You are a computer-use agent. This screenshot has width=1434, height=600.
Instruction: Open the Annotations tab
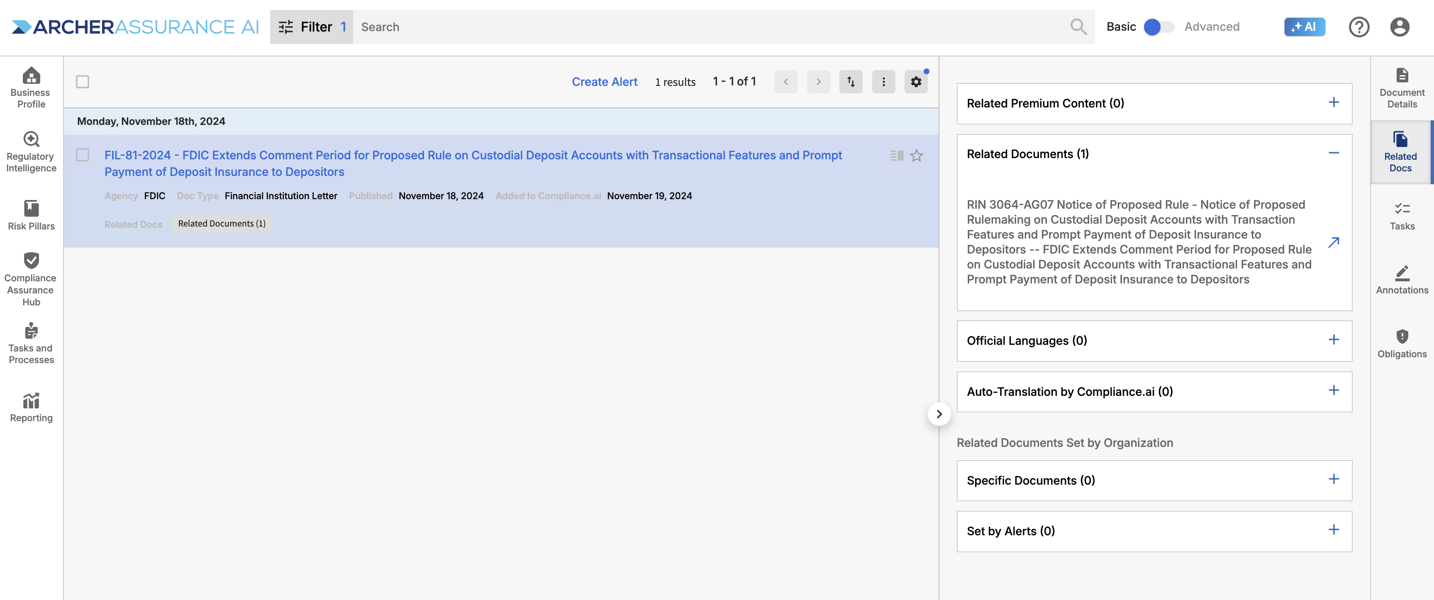[1402, 280]
